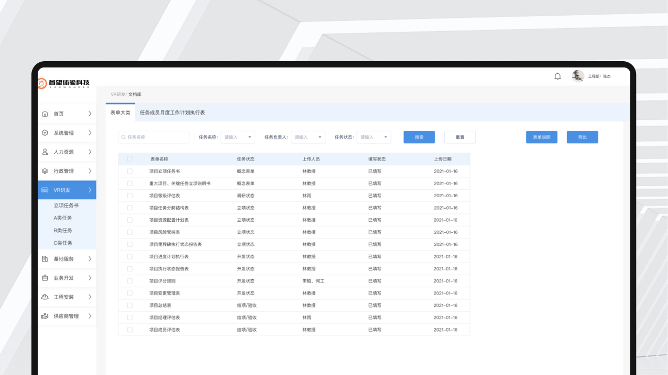
Task: Click the supplier icon beside 供应商管理
Action: (45, 316)
